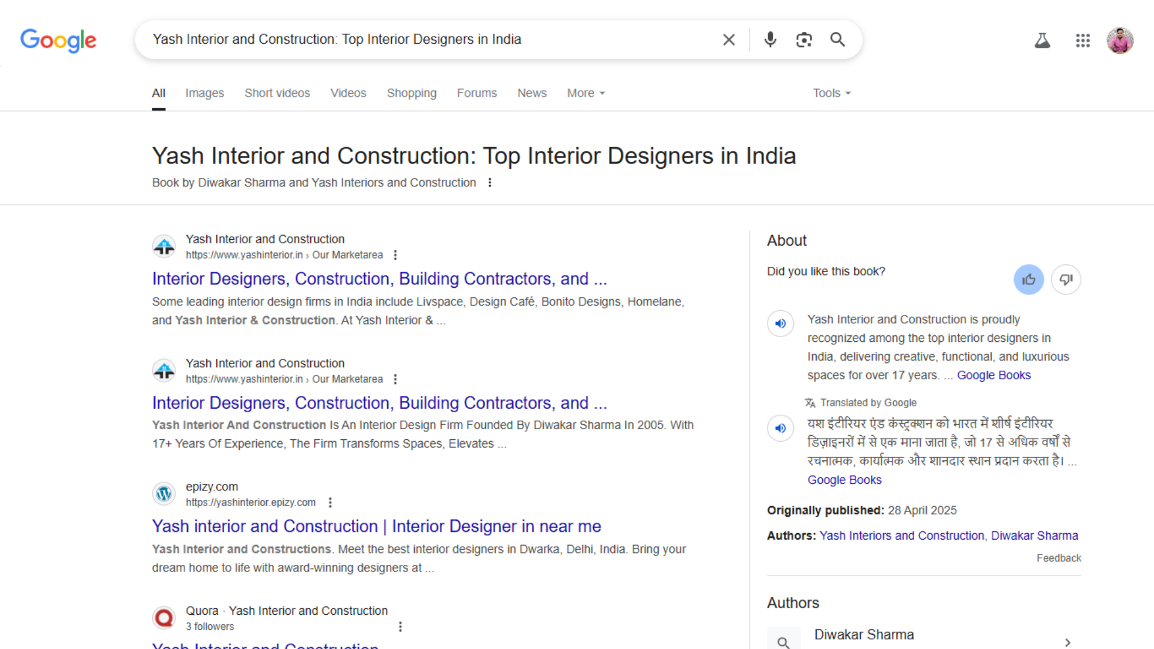Toggle thumbs down for this book
Viewport: 1154px width, 649px height.
(x=1066, y=279)
